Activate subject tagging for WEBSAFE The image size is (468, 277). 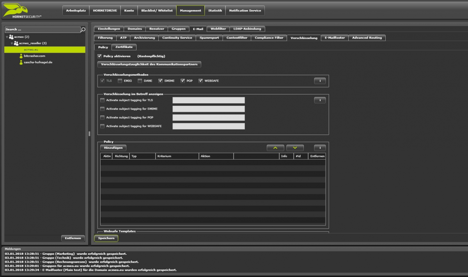103,126
